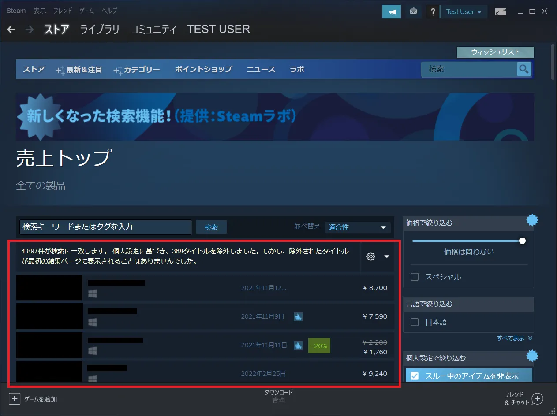Open the 並べ替え 適合性 dropdown
Viewport: 557px width, 416px height.
357,227
